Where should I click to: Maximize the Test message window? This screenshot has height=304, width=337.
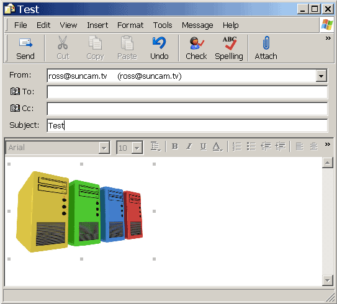click(315, 9)
